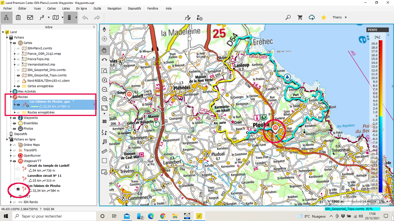Open the Mail app in taskbar
The image size is (394, 221).
127,216
